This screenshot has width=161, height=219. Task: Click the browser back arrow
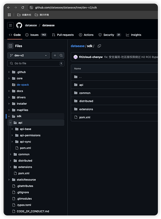[8, 7]
